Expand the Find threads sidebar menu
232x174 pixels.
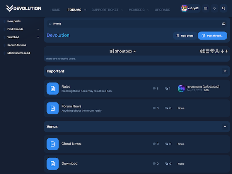click(38, 29)
